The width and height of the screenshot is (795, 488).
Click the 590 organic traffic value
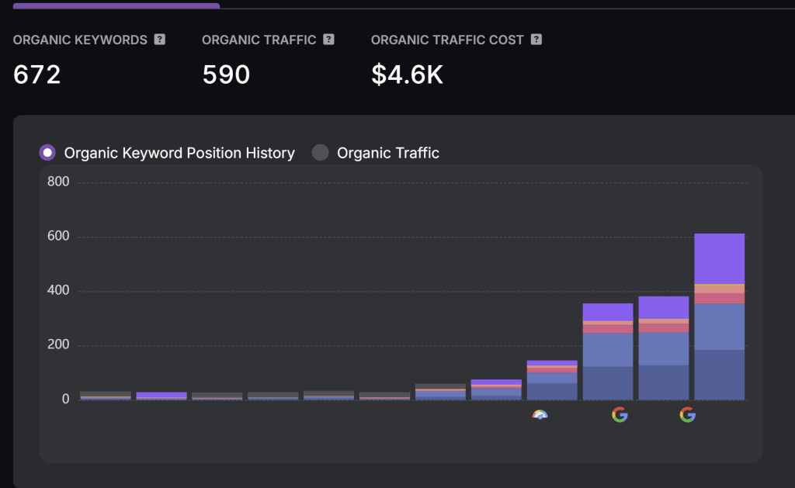(x=226, y=74)
